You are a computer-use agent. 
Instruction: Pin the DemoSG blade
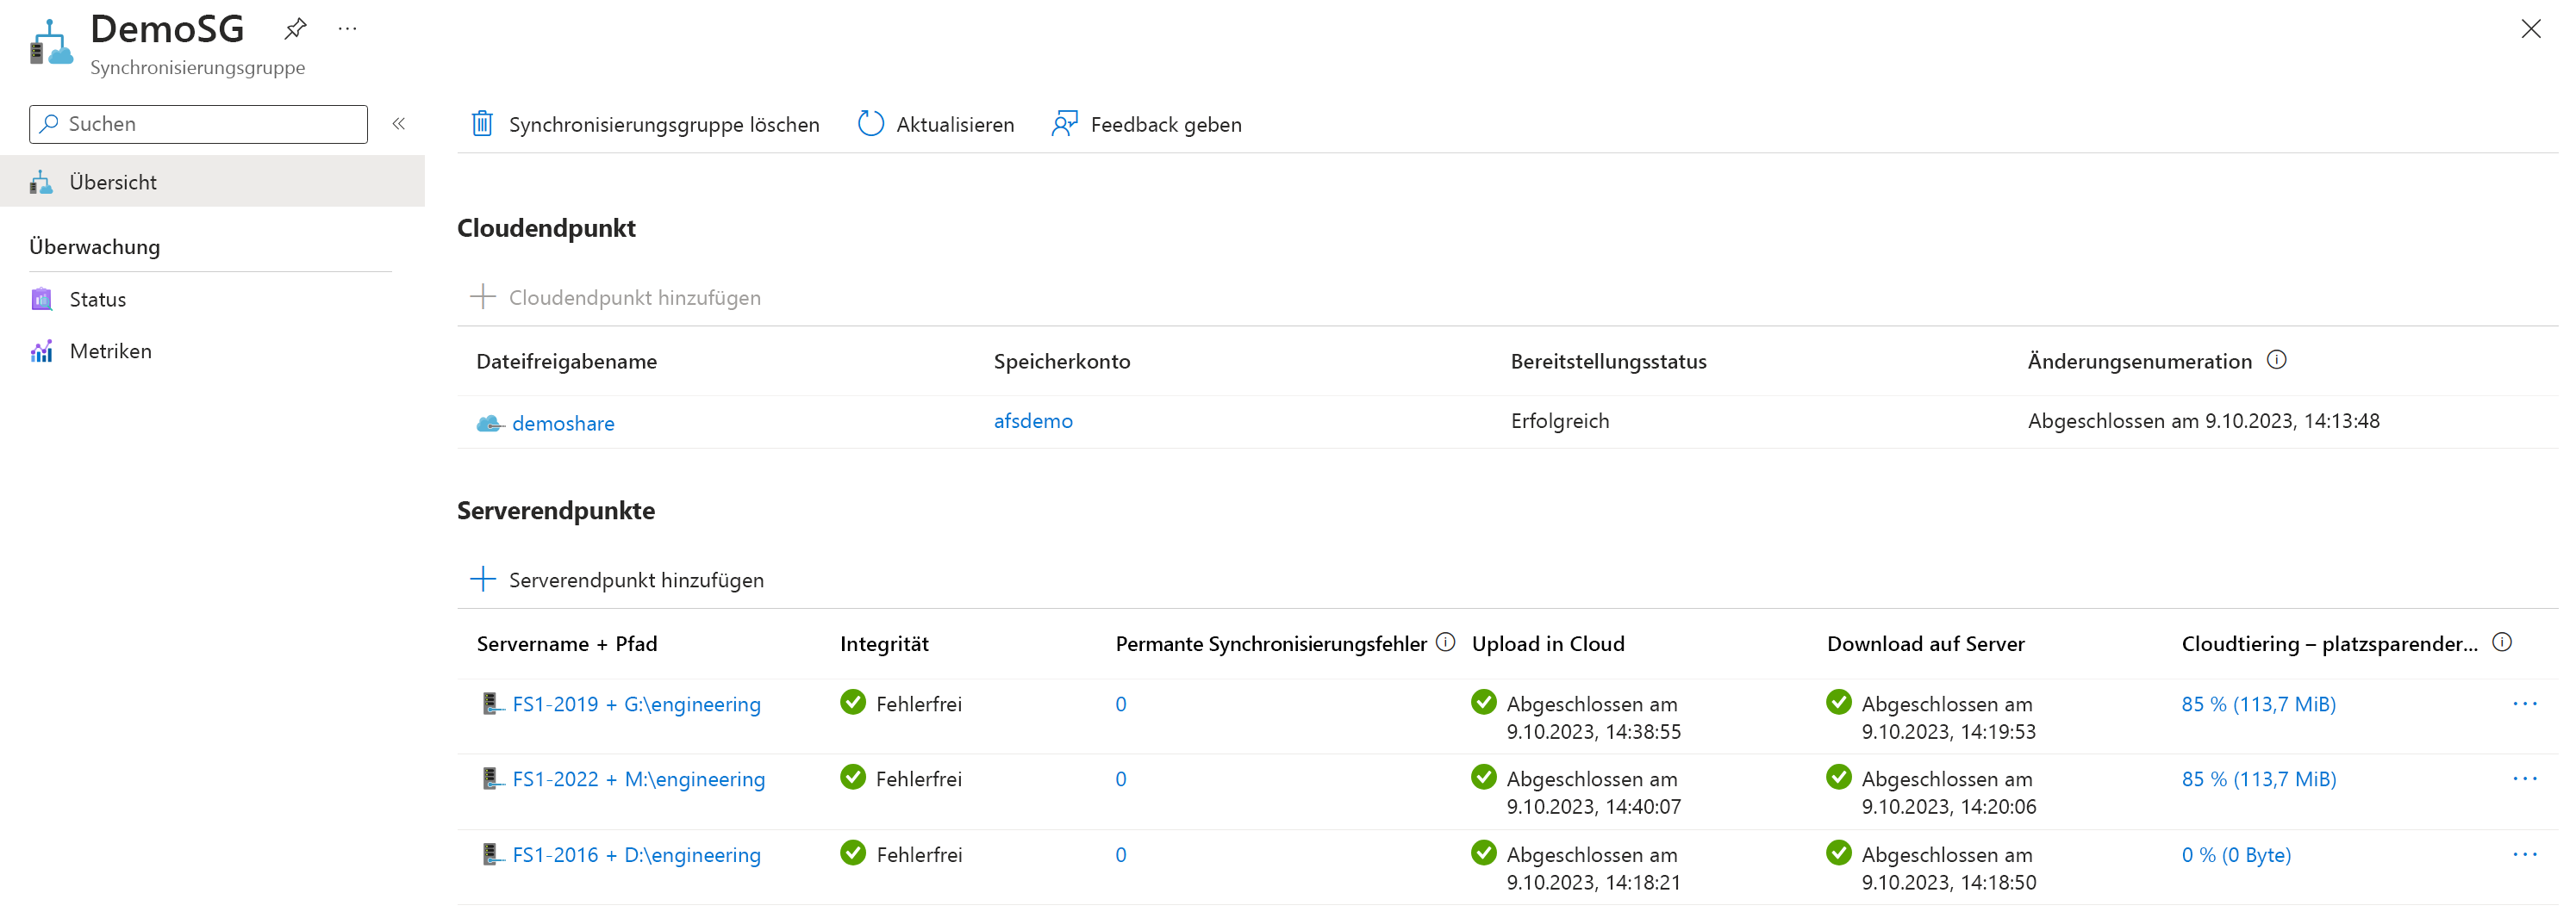[x=295, y=29]
